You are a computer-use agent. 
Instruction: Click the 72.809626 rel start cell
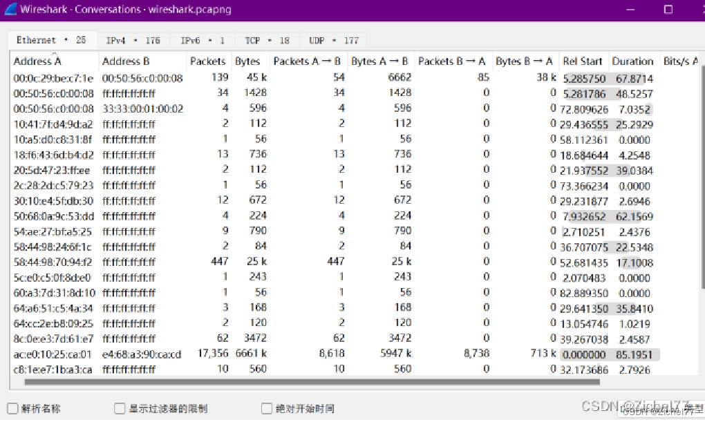point(583,110)
